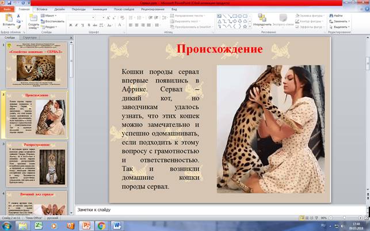Expand the Раздел (Section) dropdown
The height and width of the screenshot is (231, 370).
pyautogui.click(x=51, y=26)
